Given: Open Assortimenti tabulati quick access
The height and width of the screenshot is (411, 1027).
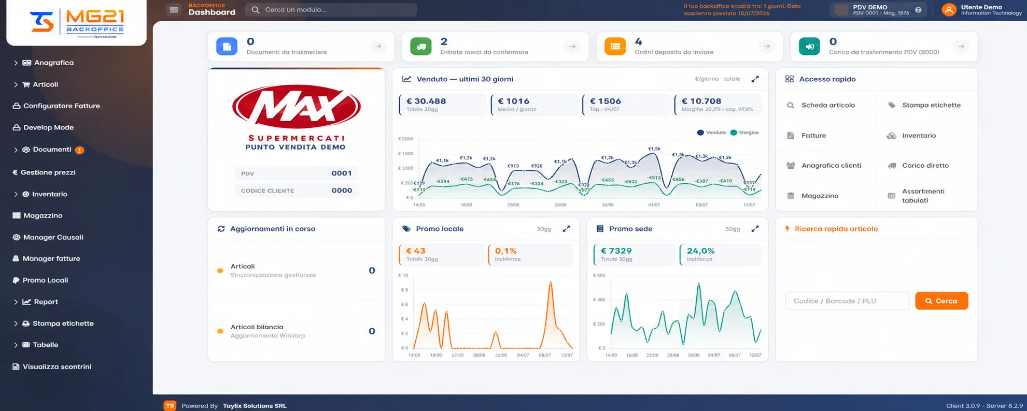Looking at the screenshot, I should [926, 196].
